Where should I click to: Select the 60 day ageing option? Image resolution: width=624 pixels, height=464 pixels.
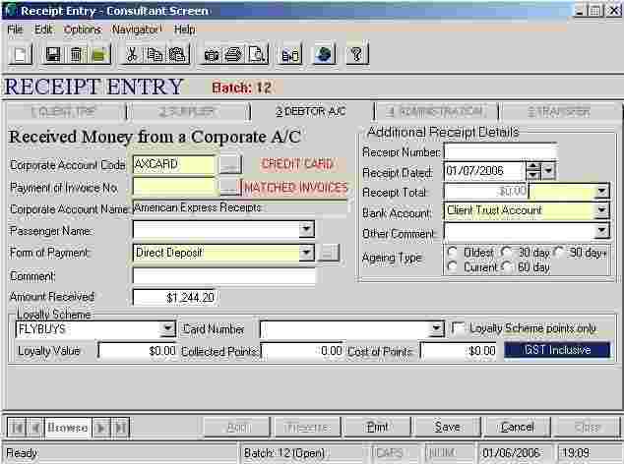click(x=508, y=266)
